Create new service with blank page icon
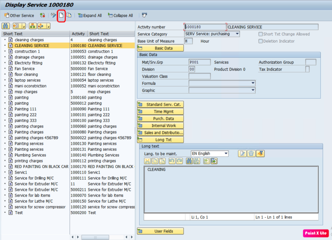The image size is (332, 240). click(x=61, y=16)
